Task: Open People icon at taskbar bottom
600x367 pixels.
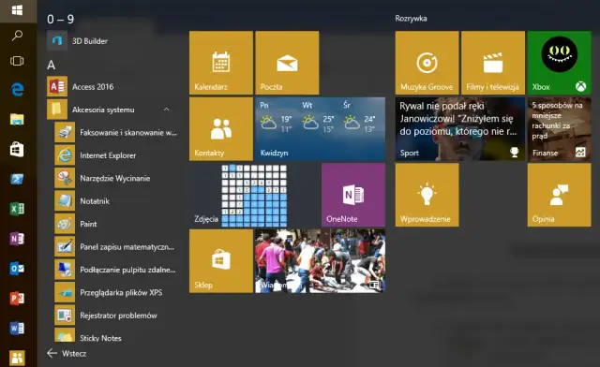Action: click(17, 358)
